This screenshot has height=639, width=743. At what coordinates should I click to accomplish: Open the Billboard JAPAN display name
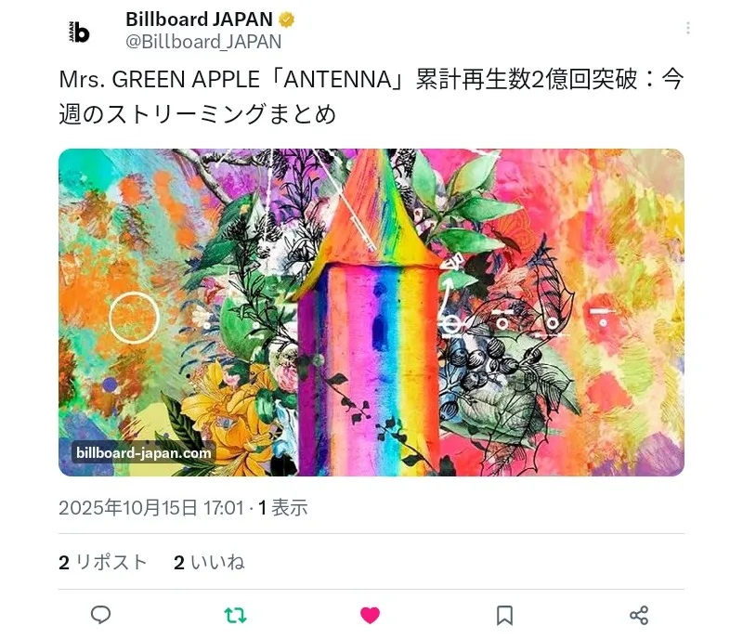(x=199, y=20)
